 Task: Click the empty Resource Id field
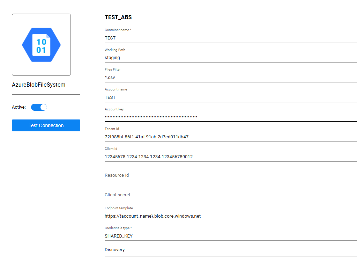(x=230, y=175)
